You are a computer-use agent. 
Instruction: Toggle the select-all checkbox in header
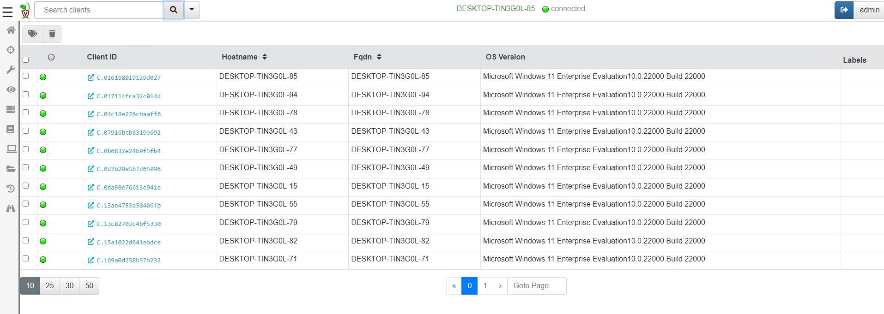26,59
